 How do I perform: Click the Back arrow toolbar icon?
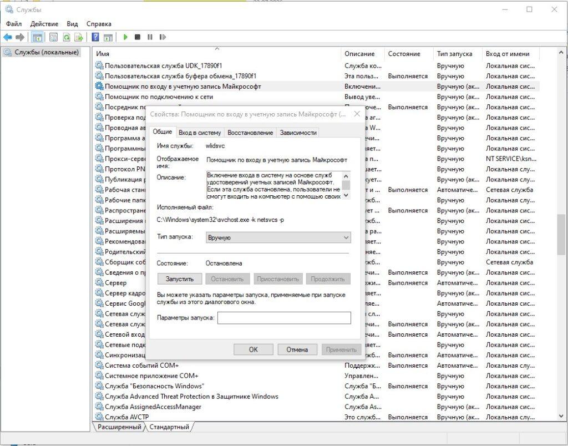tap(8, 37)
